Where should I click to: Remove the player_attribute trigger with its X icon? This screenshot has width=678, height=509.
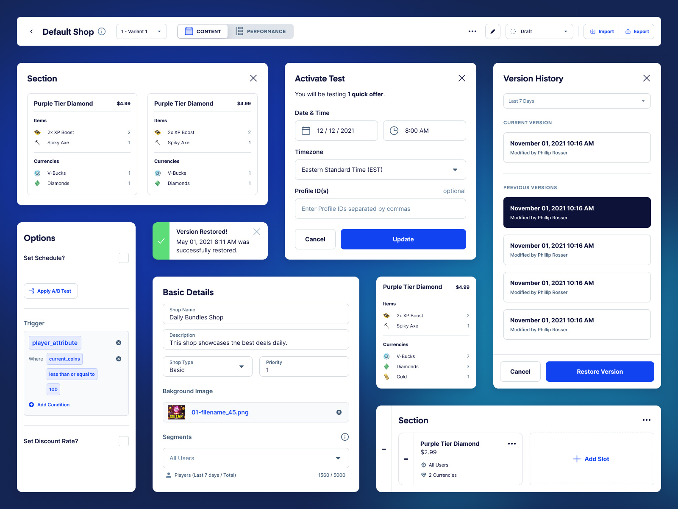[x=119, y=343]
